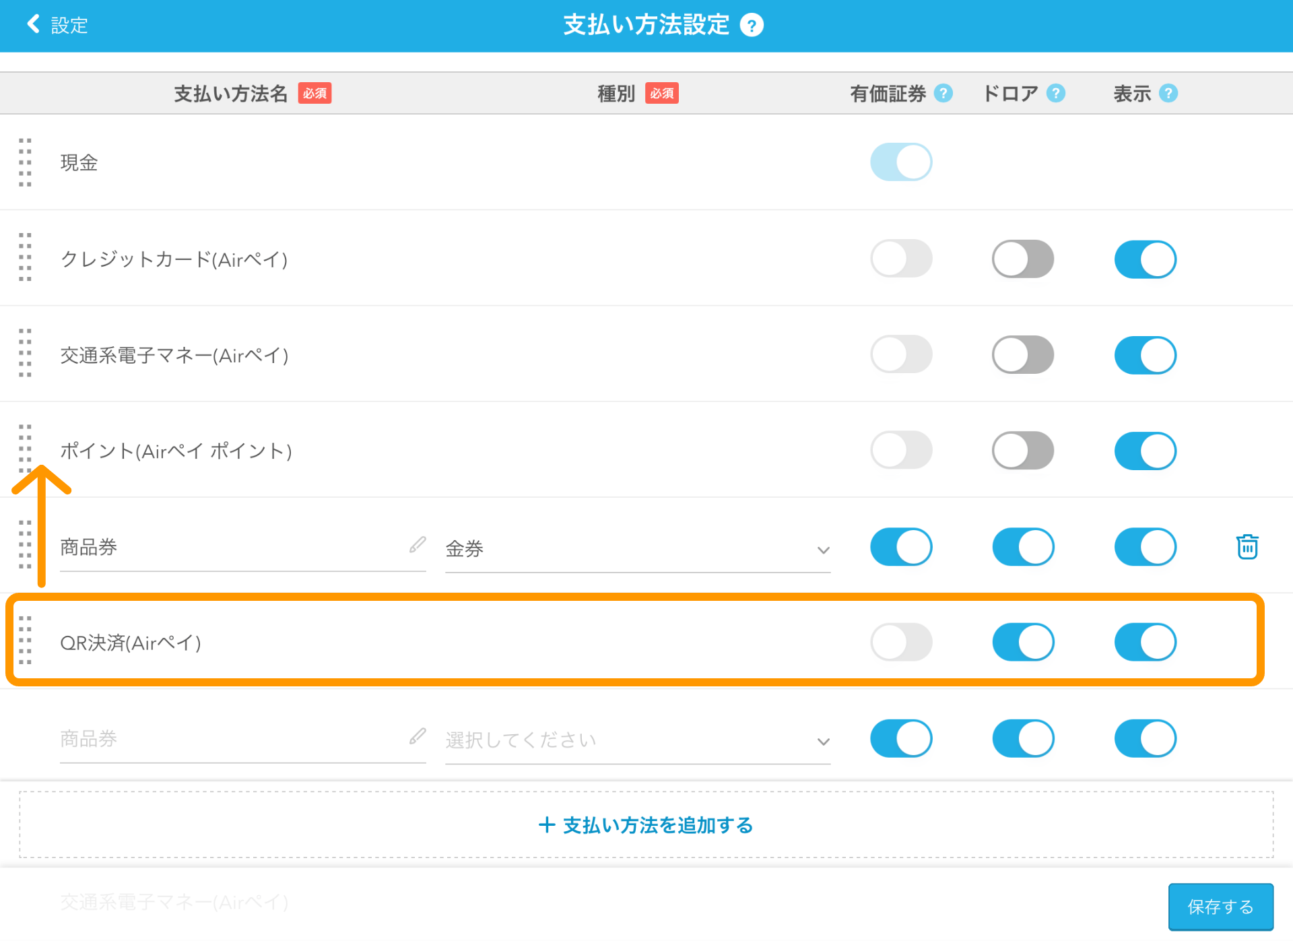1293x943 pixels.
Task: Toggle ドロア switch for QR決済(Airペイ)
Action: (1023, 642)
